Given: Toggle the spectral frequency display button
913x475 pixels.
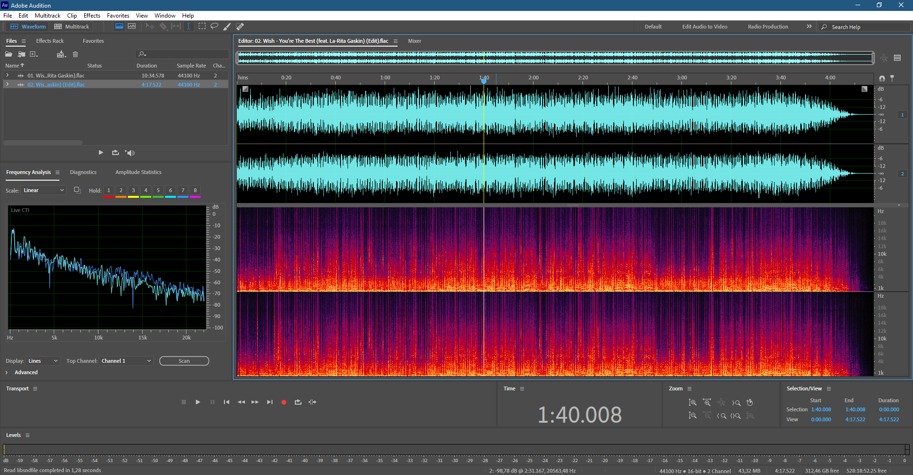Looking at the screenshot, I should (x=119, y=27).
